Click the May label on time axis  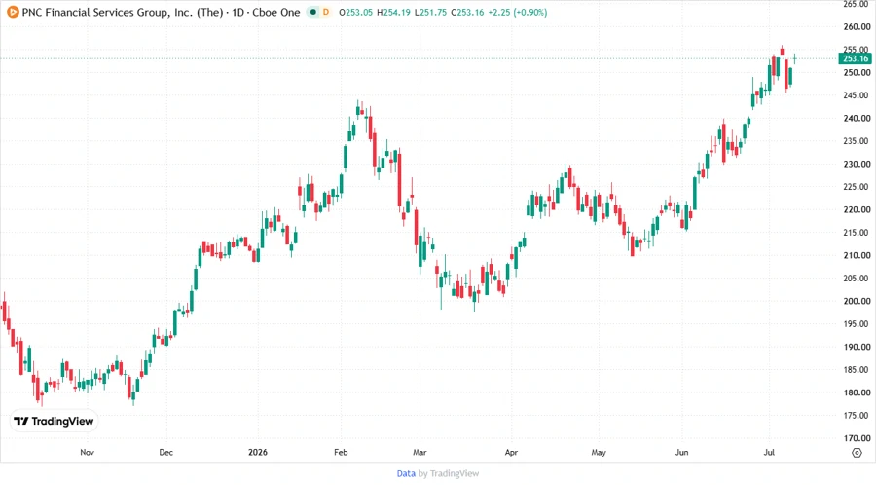[x=599, y=452]
